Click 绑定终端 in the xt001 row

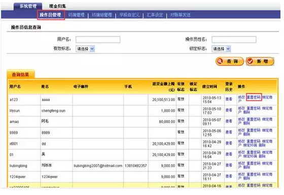click(250, 145)
